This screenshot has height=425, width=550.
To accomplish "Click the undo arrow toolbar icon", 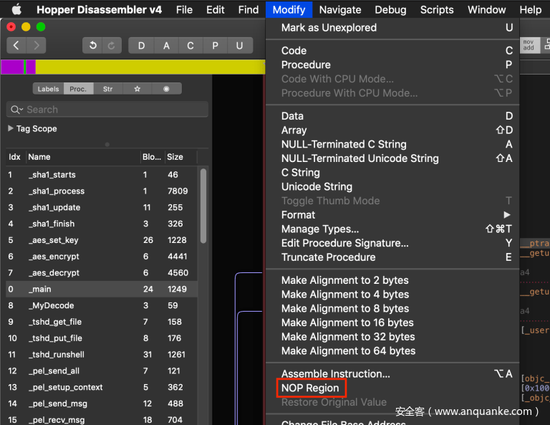I will pyautogui.click(x=92, y=45).
